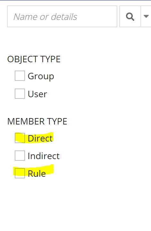Filter members by Rule type

tap(20, 173)
